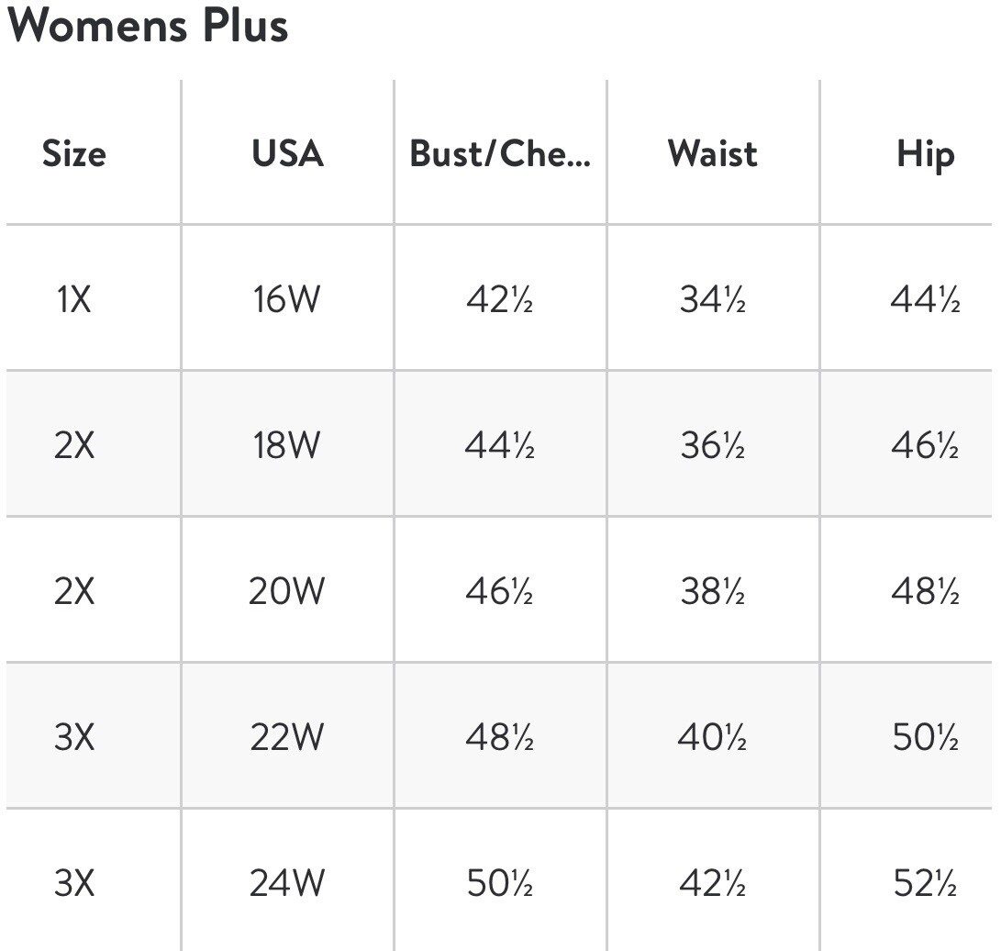
Task: Click the 44½ hip value for 16W
Action: coord(925,299)
